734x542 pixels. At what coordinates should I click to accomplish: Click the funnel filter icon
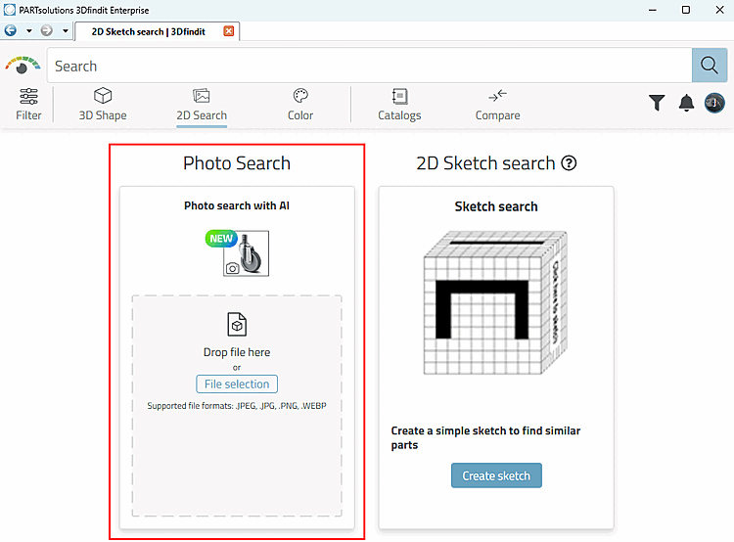[x=657, y=103]
